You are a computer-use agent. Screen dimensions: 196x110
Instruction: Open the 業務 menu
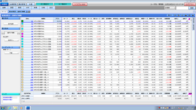pos(20,8)
